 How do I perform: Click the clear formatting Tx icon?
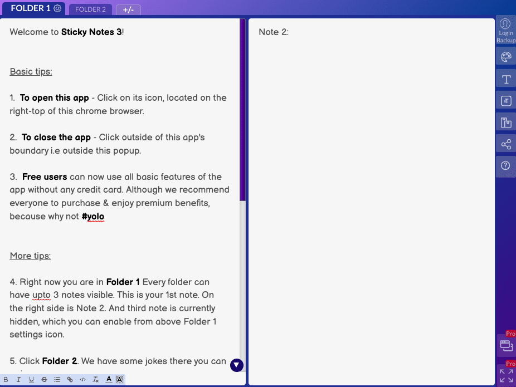tap(95, 379)
